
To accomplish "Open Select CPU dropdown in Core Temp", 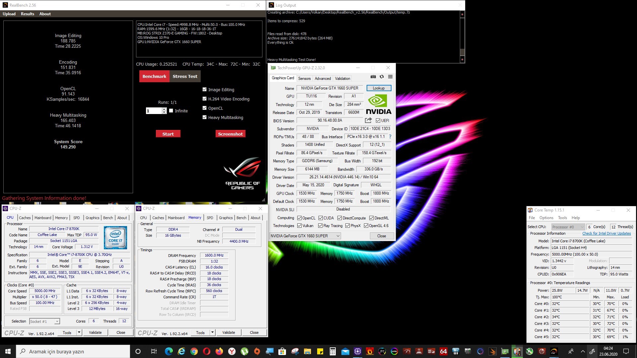I will click(568, 227).
